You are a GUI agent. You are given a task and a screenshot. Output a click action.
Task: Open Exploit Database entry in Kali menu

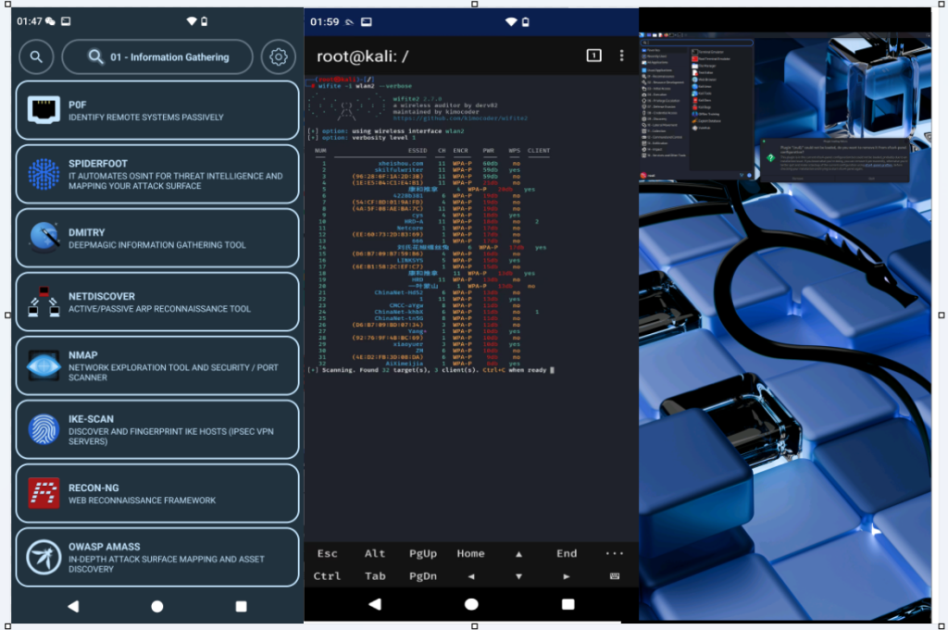pos(706,121)
